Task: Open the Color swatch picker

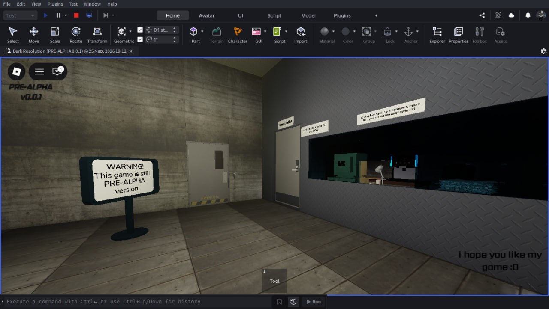Action: point(346,31)
